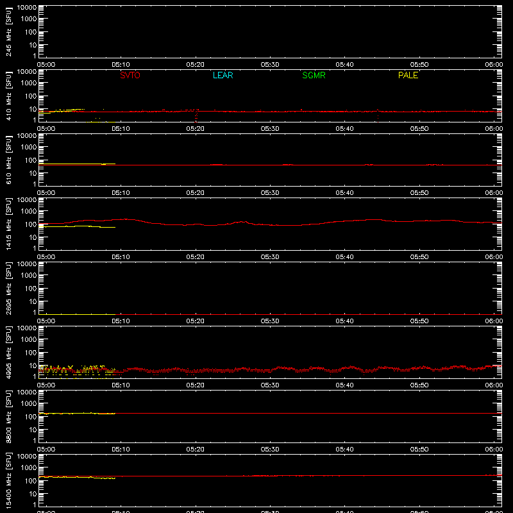Select the 1000 tick of the 15400 MHz axis
Viewport: 513px width, 513px height.
pos(29,468)
